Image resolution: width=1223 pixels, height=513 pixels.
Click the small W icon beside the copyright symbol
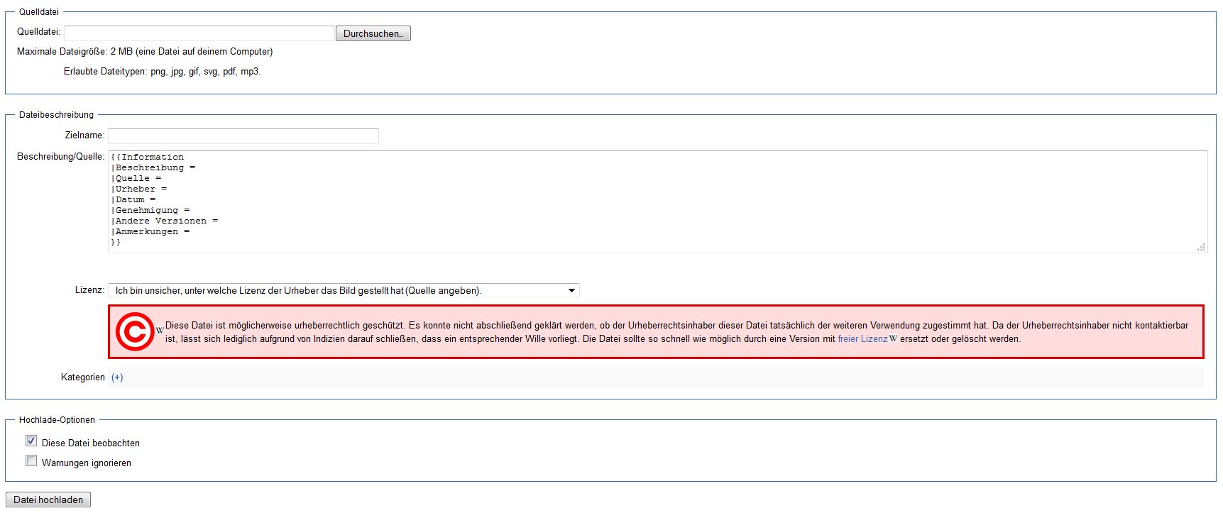(x=160, y=331)
